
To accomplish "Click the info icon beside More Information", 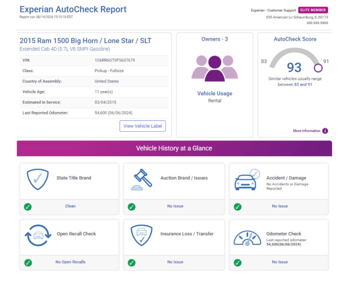I will point(325,131).
